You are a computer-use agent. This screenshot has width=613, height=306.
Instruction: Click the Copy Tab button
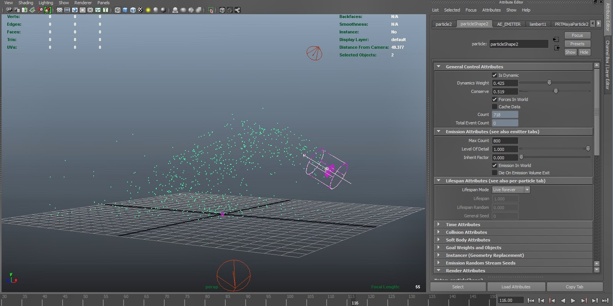pos(575,287)
